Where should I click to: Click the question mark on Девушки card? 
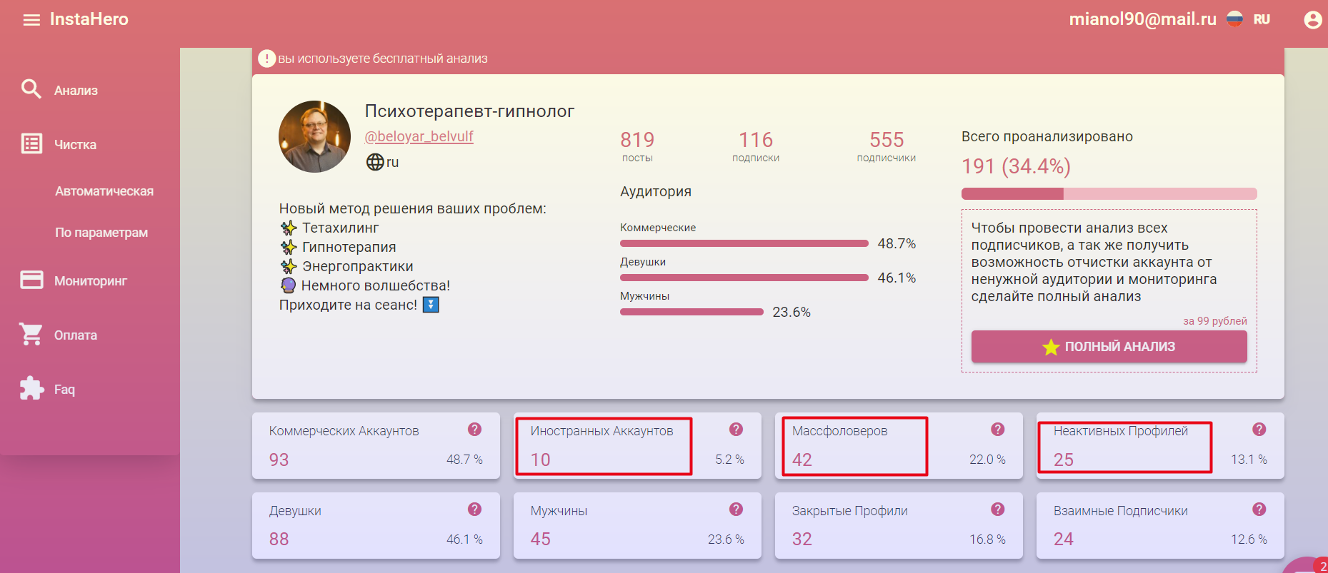(474, 509)
